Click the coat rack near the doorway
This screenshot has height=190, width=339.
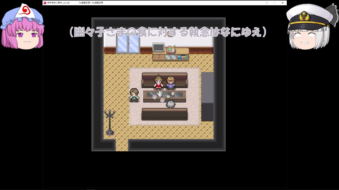click(x=109, y=122)
